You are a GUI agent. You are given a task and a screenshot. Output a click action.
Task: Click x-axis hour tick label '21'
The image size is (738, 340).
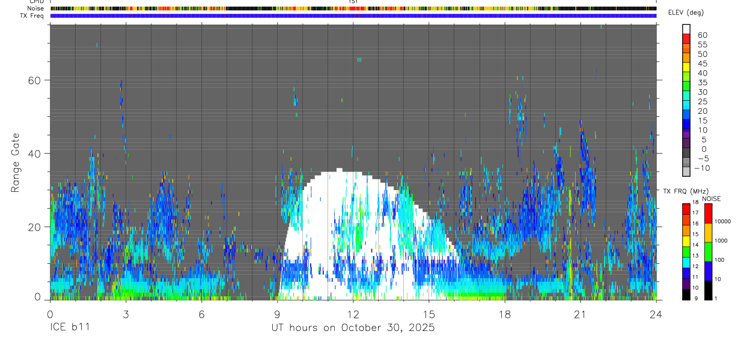pos(580,314)
